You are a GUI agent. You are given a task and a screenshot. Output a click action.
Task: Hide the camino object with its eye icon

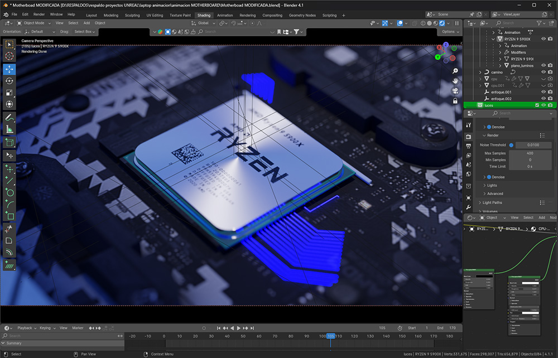coord(543,72)
